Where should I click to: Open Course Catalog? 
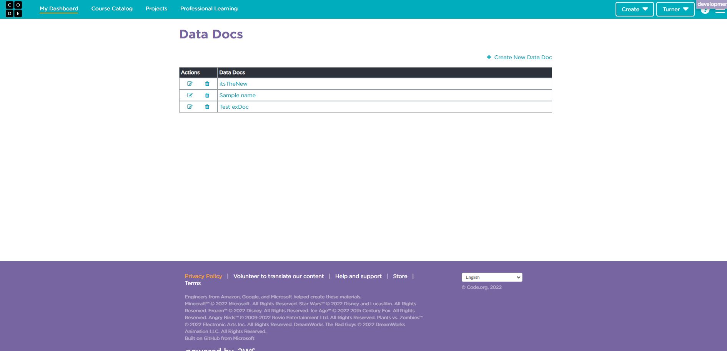[x=112, y=8]
